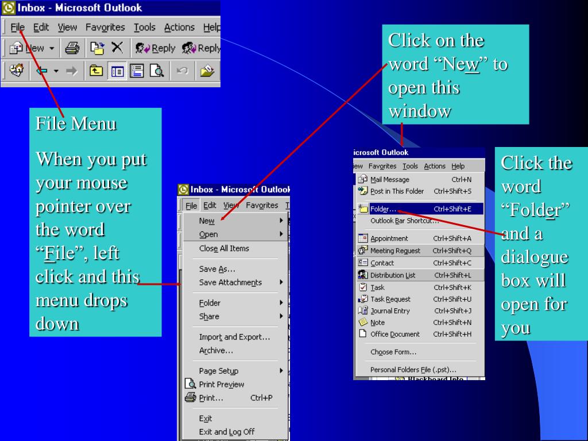Open Help menu above the New submenu

coord(458,166)
